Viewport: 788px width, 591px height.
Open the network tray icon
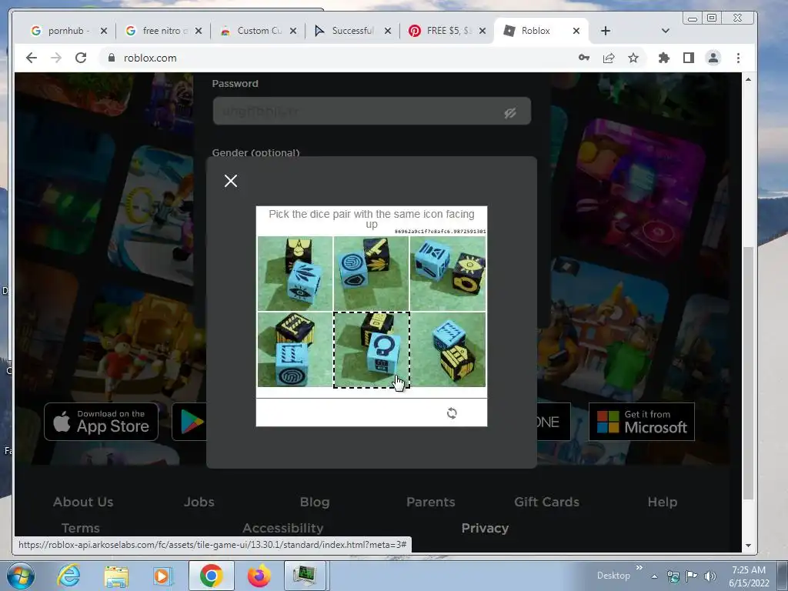[x=673, y=576]
